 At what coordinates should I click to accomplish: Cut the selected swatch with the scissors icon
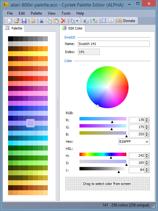click(x=42, y=21)
